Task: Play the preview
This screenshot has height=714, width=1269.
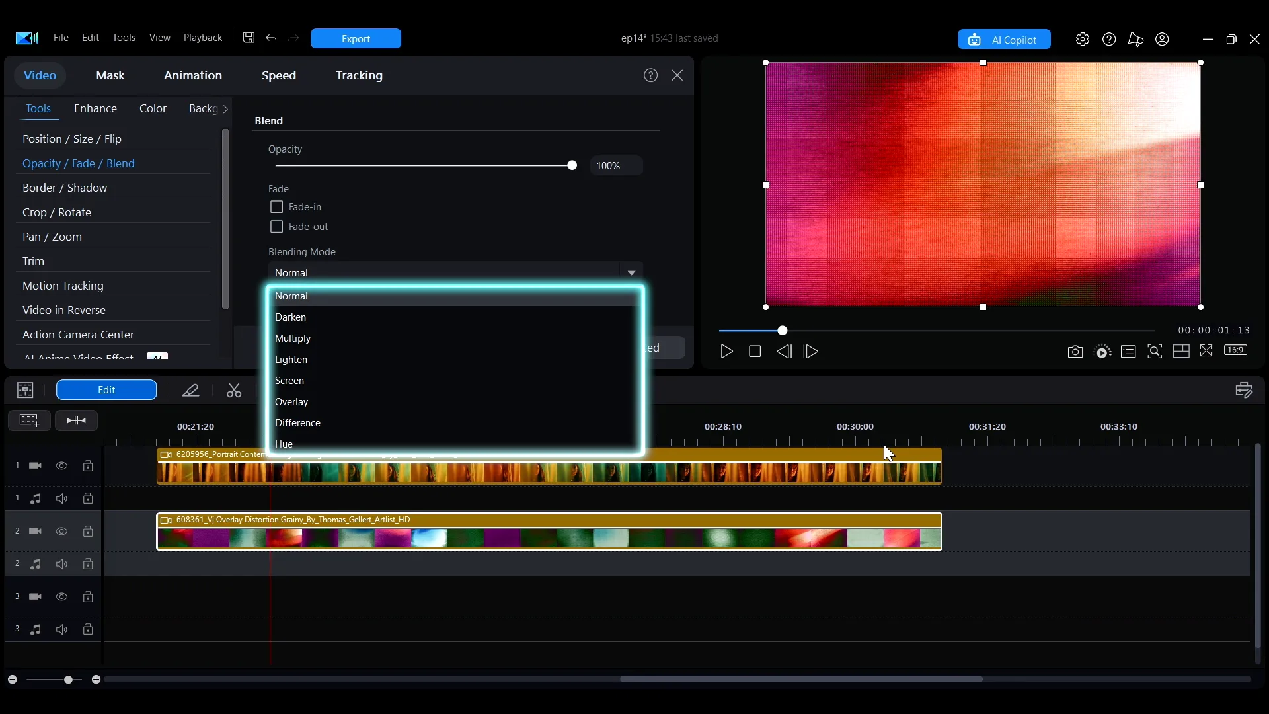Action: (726, 352)
